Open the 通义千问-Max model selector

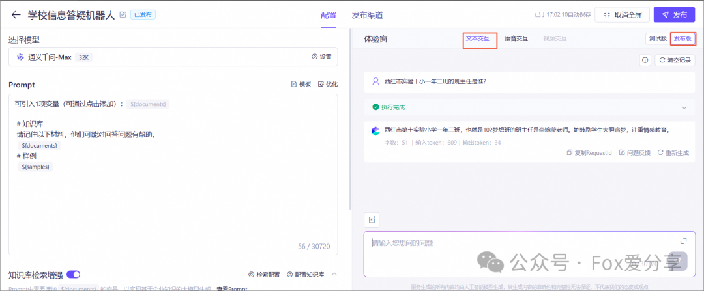tap(173, 57)
